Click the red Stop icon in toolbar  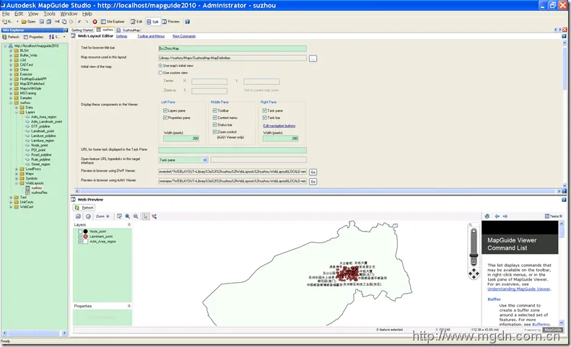click(95, 22)
